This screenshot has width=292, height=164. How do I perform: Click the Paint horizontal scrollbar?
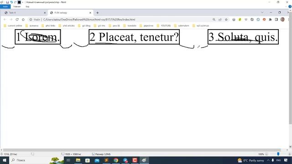coord(142,150)
